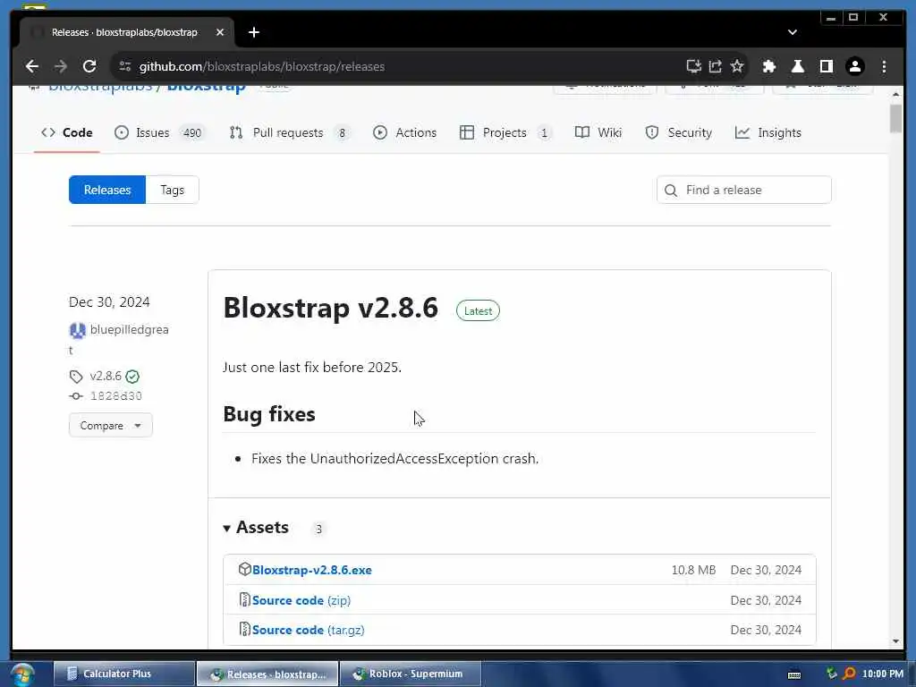Switch to Calculator Plus in taskbar
Image resolution: width=916 pixels, height=687 pixels.
pyautogui.click(x=124, y=674)
